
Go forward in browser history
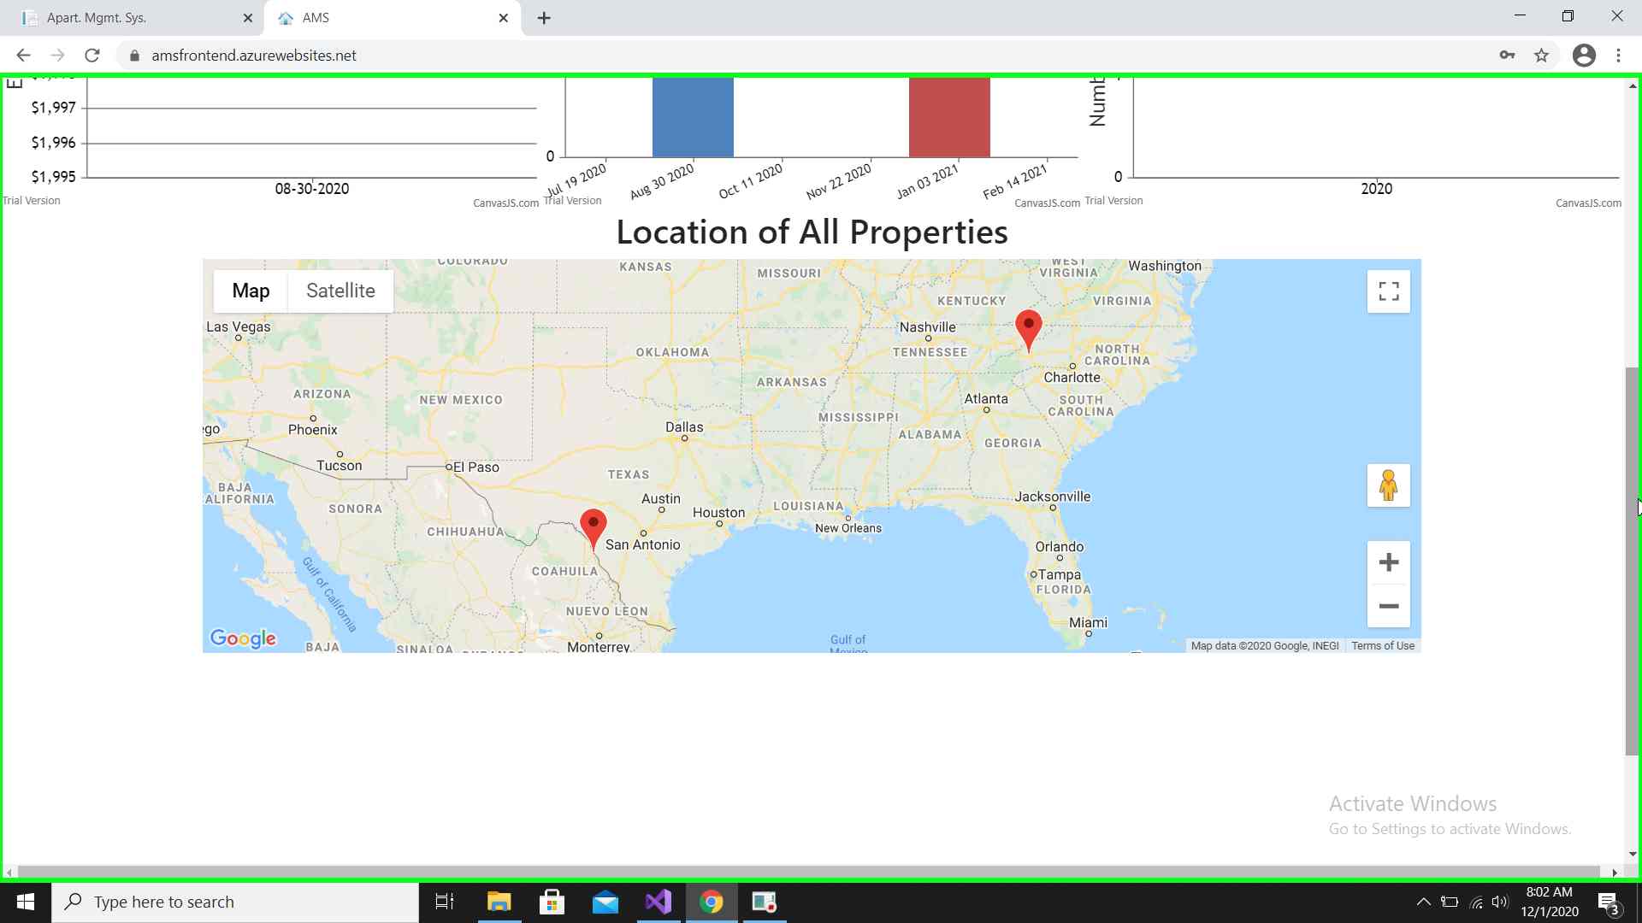pos(57,56)
